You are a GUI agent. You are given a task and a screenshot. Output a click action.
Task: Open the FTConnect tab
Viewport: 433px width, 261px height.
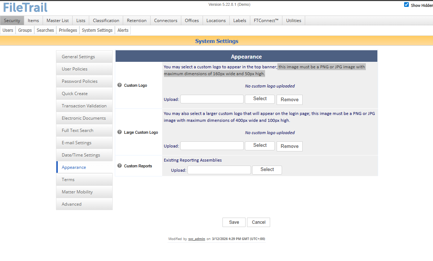pyautogui.click(x=266, y=21)
